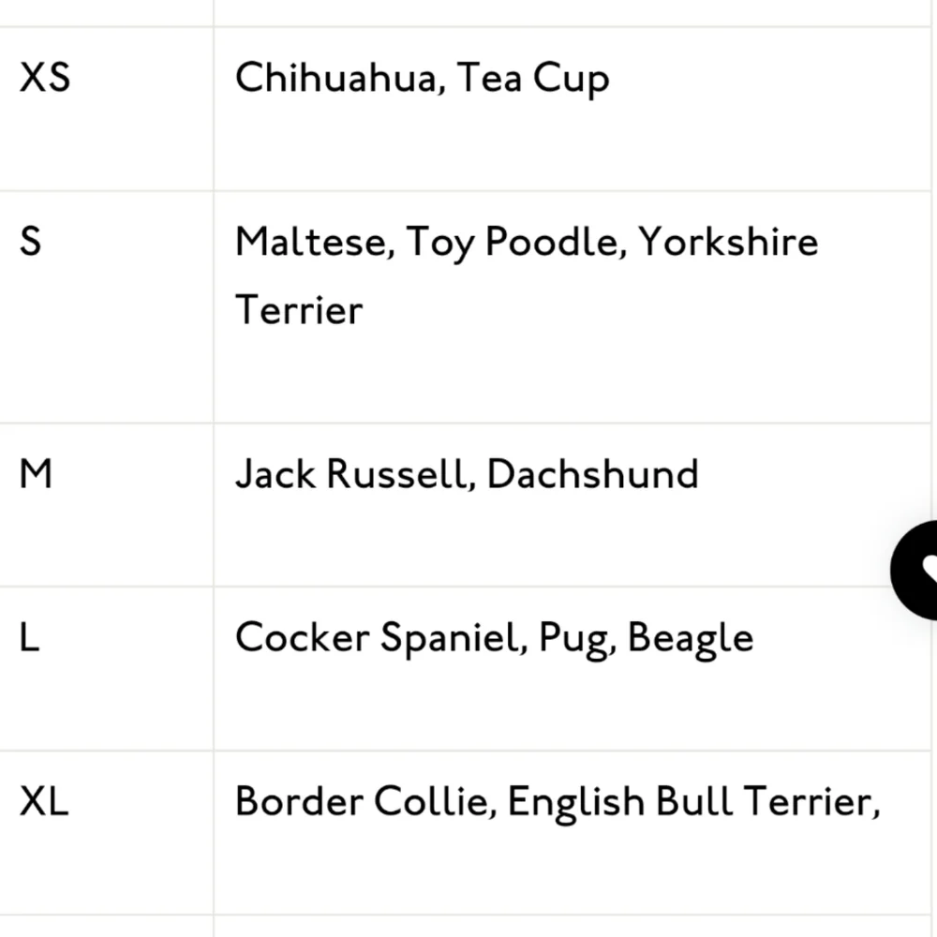Select the S size label
Screen dimensions: 937x937
point(31,242)
